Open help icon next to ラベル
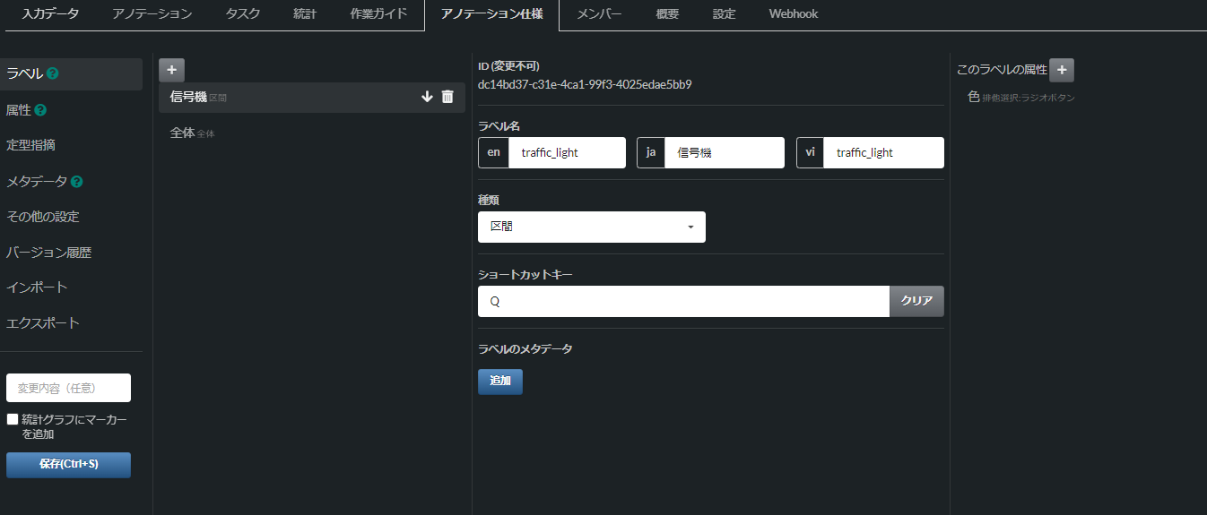1207x515 pixels. (x=53, y=74)
